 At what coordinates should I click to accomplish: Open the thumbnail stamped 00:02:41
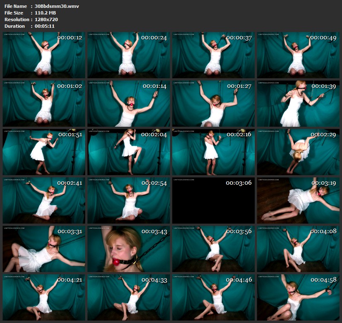(x=44, y=200)
